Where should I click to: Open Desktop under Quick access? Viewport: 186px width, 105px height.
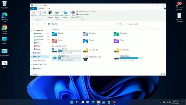39,34
